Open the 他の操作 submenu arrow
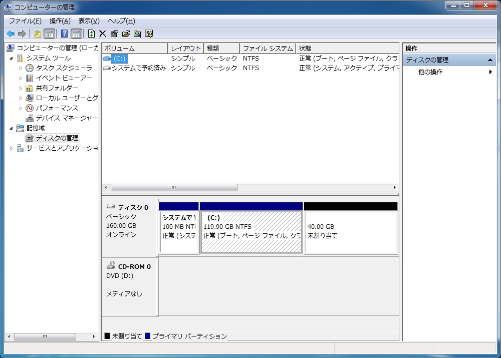 tap(490, 72)
